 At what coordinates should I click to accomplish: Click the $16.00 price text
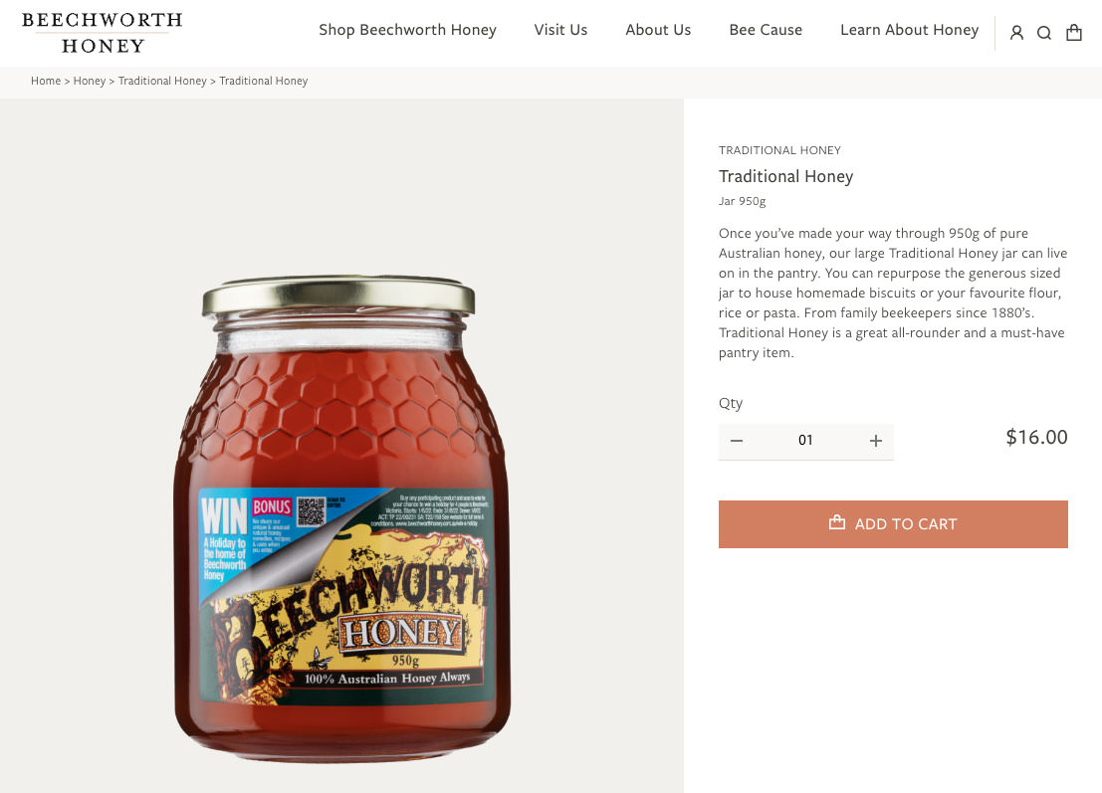coord(1036,438)
